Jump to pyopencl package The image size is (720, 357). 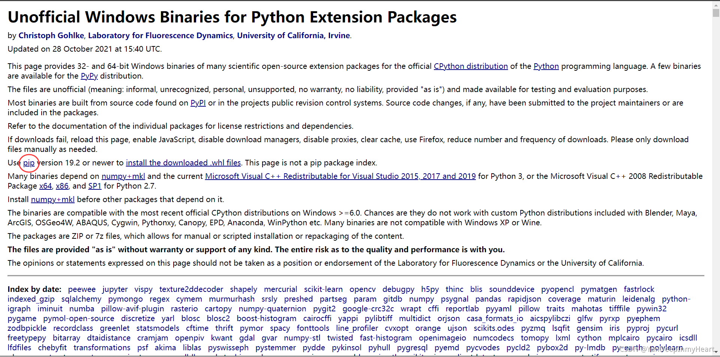558,289
